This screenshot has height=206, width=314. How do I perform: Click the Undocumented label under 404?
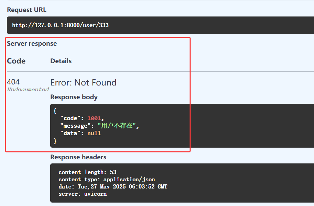(x=28, y=89)
